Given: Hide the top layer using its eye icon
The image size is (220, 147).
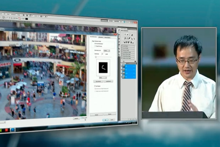Looking at the screenshot, I should point(121,66).
